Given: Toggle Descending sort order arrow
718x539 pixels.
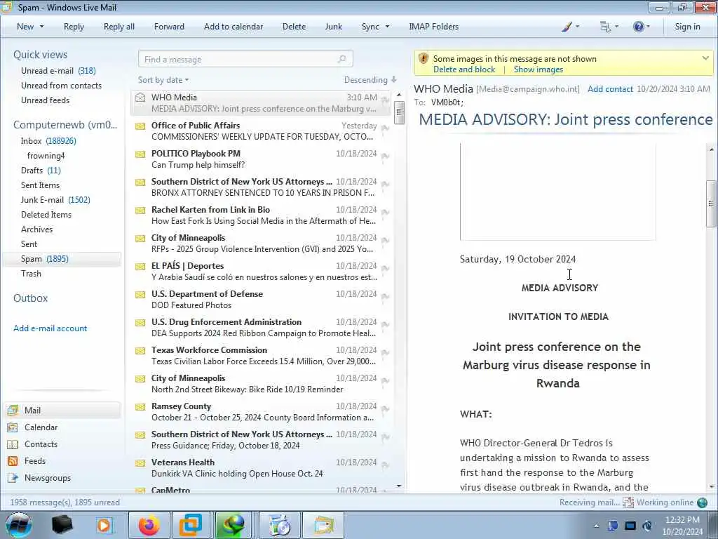Looking at the screenshot, I should [394, 80].
